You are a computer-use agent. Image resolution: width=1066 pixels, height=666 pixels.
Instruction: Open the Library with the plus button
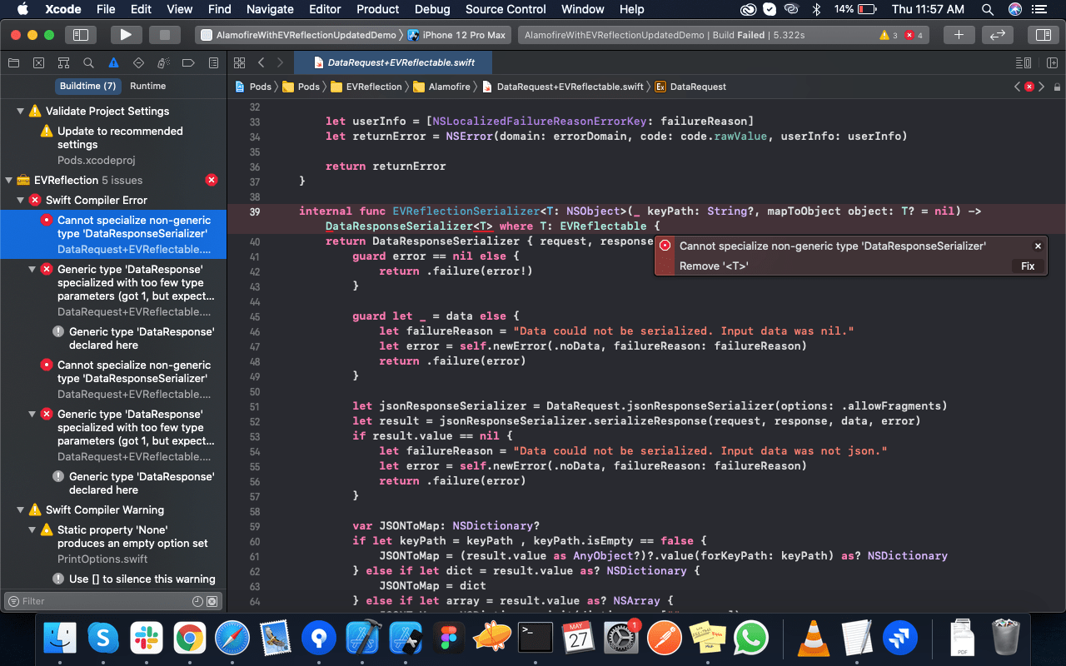[x=959, y=35]
